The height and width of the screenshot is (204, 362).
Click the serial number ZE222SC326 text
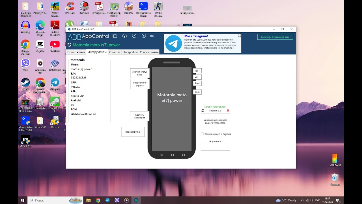79,78
